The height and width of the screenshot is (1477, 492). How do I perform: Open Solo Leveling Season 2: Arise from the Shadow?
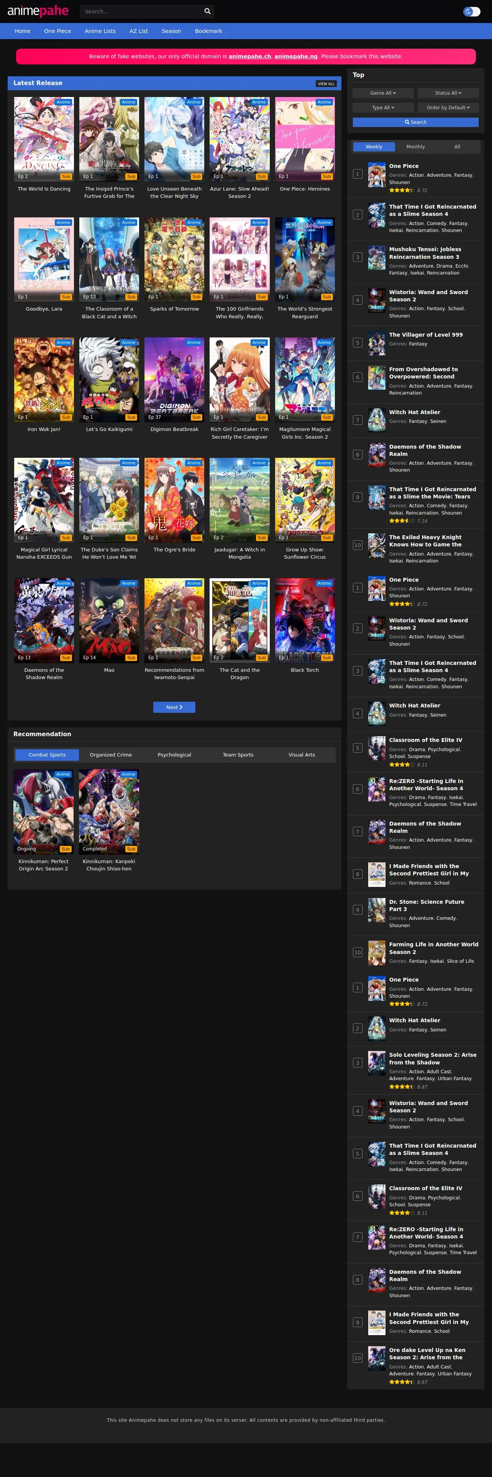pos(433,1058)
